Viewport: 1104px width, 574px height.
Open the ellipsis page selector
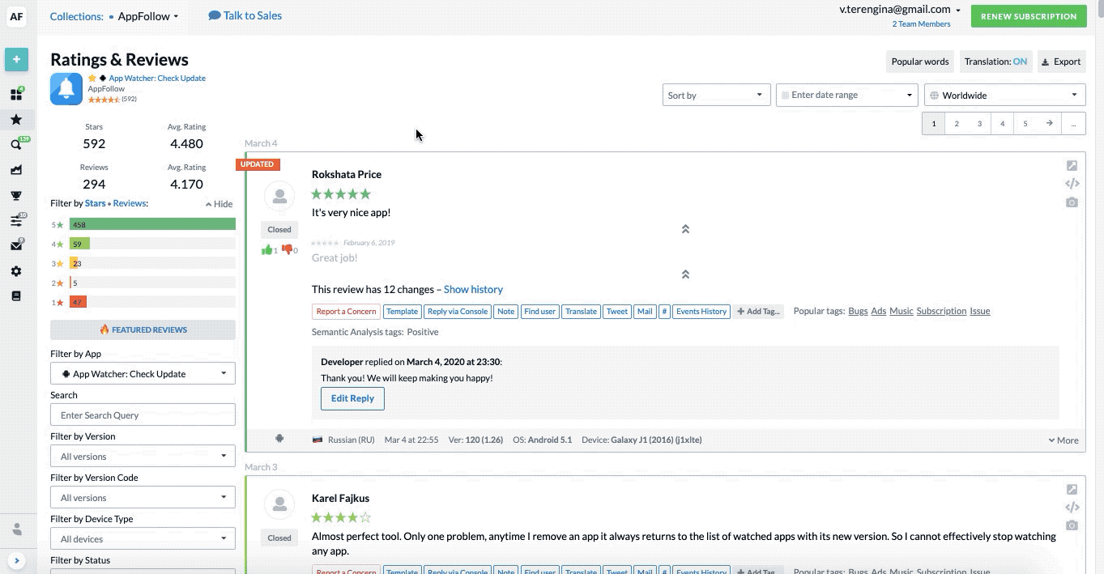[x=1073, y=123]
